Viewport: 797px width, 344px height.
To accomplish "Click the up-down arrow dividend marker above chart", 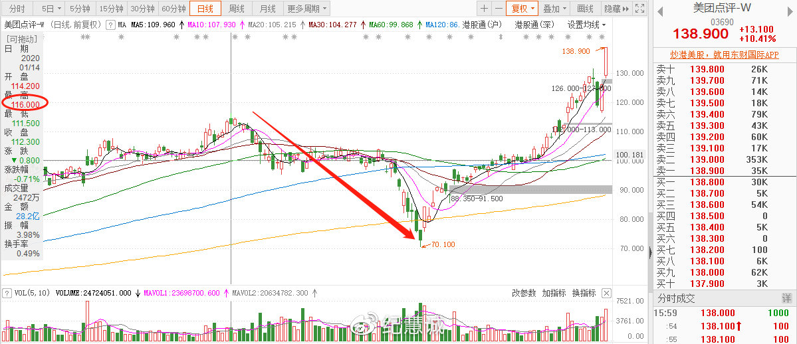I will pyautogui.click(x=501, y=37).
